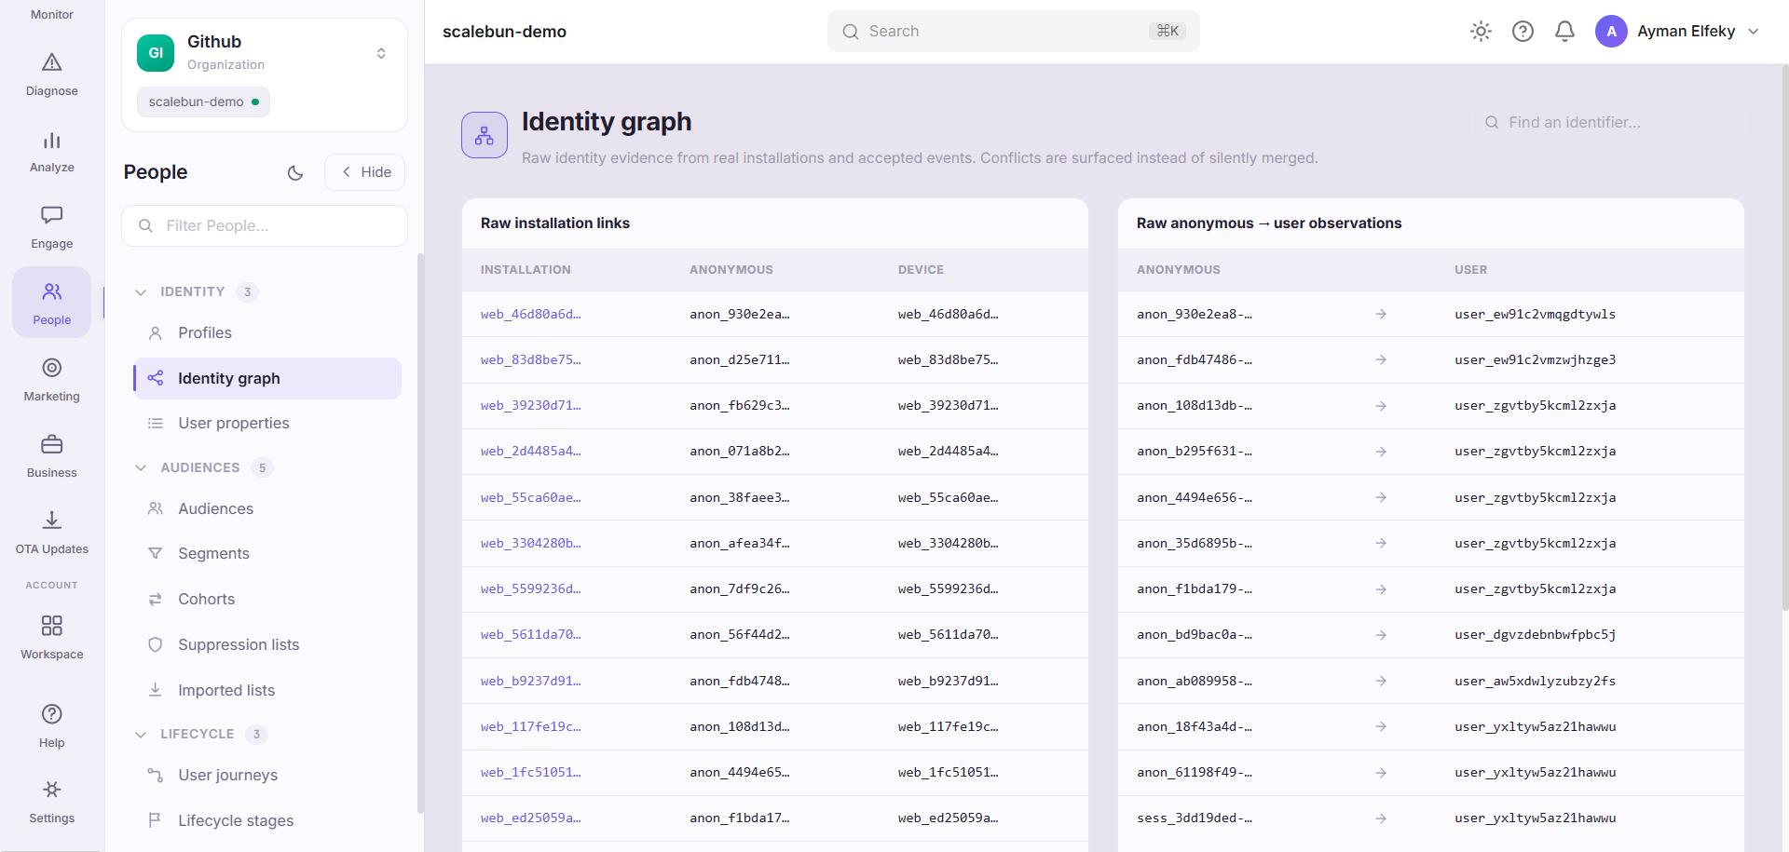This screenshot has width=1789, height=852.
Task: Open Lifecycle stages
Action: click(267, 821)
